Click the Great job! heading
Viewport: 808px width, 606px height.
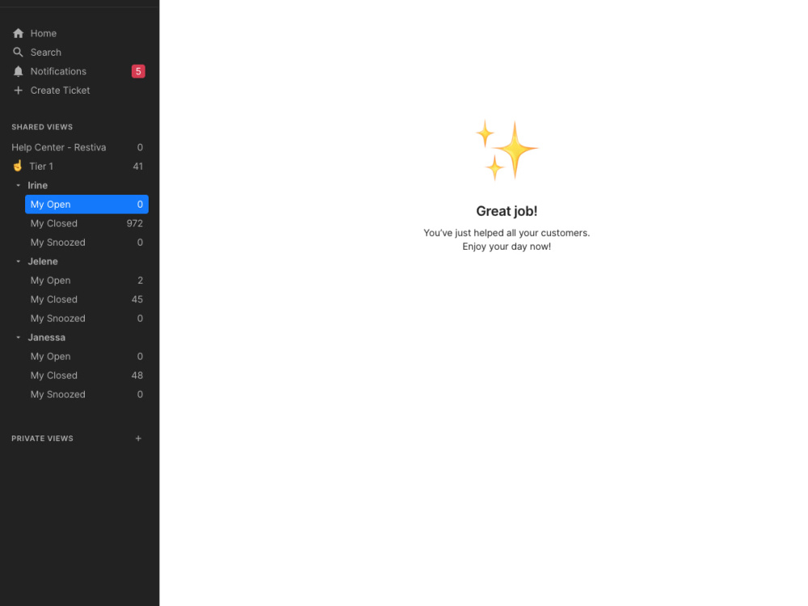coord(507,211)
